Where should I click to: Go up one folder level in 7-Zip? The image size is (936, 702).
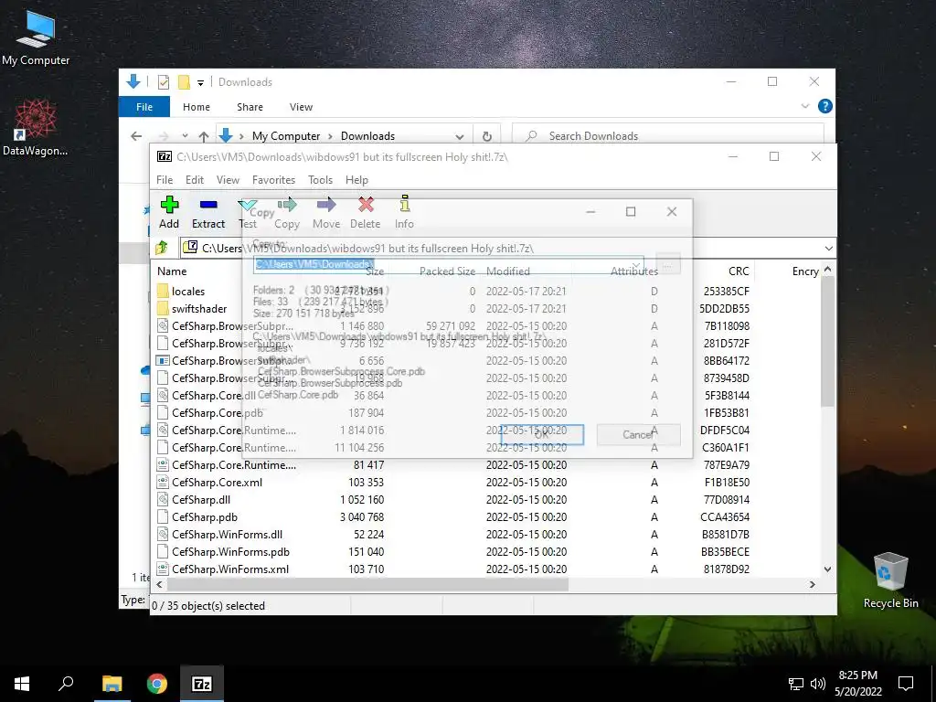point(162,248)
